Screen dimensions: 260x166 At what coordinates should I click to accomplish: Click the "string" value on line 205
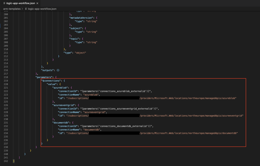[91, 32]
